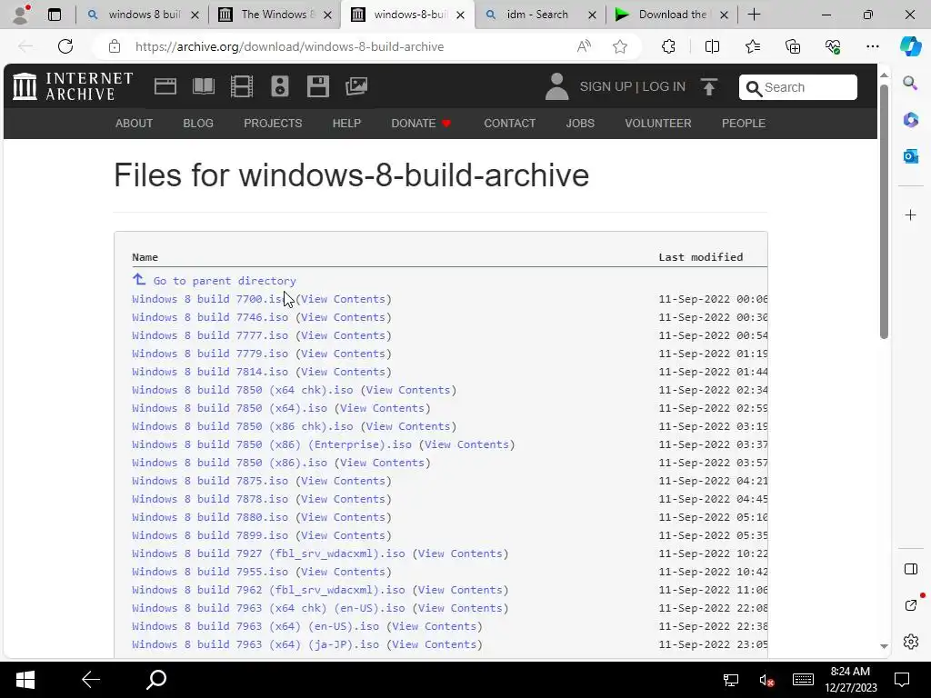Add a sidebar app with plus
This screenshot has width=931, height=698.
point(910,214)
